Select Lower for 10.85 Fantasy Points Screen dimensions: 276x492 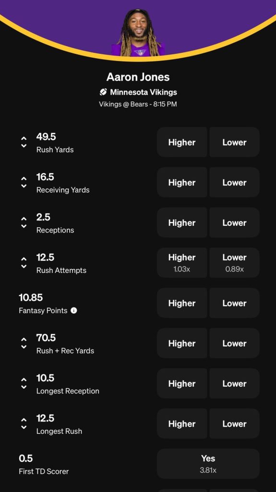click(234, 303)
